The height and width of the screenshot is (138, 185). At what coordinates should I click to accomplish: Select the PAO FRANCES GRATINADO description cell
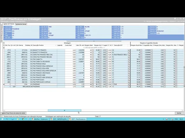pos(45,73)
